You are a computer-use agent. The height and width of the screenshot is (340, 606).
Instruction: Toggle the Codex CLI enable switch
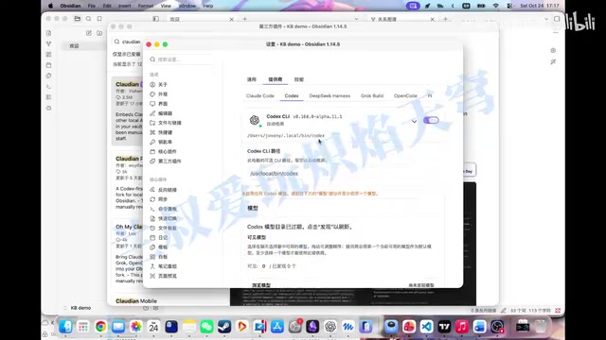(x=431, y=120)
